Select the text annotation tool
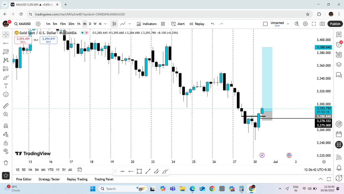This screenshot has height=194, width=344. pyautogui.click(x=6, y=86)
